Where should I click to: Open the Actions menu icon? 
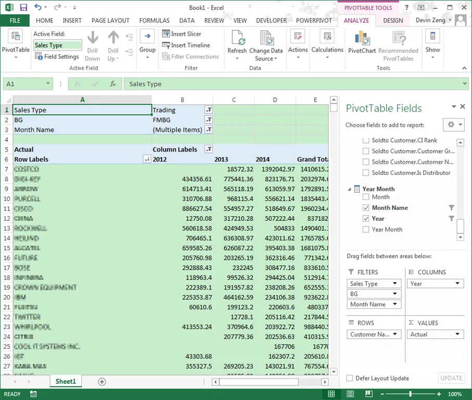[x=297, y=36]
